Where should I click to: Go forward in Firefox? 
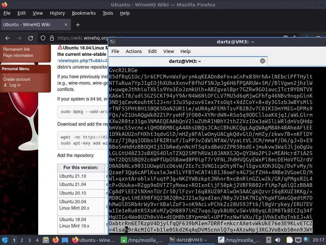point(19,38)
